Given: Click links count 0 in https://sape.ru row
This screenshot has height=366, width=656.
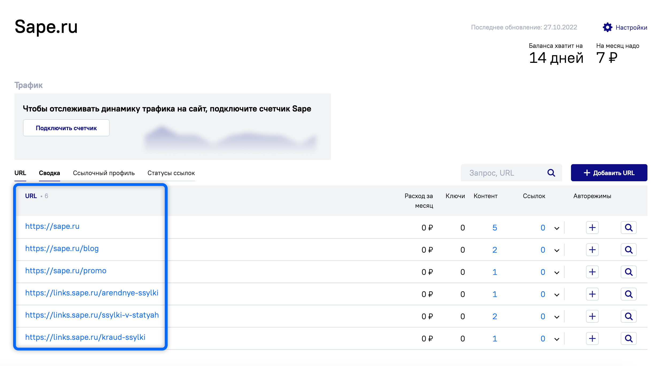Looking at the screenshot, I should tap(543, 228).
